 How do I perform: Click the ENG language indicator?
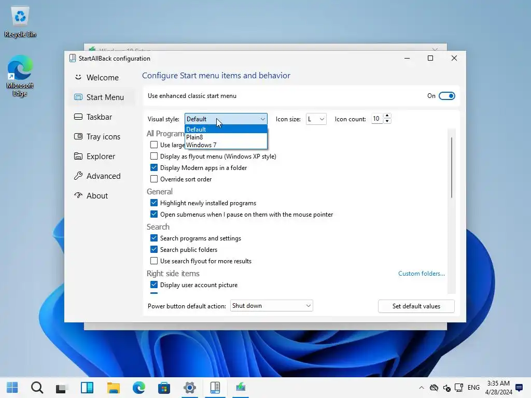click(473, 388)
